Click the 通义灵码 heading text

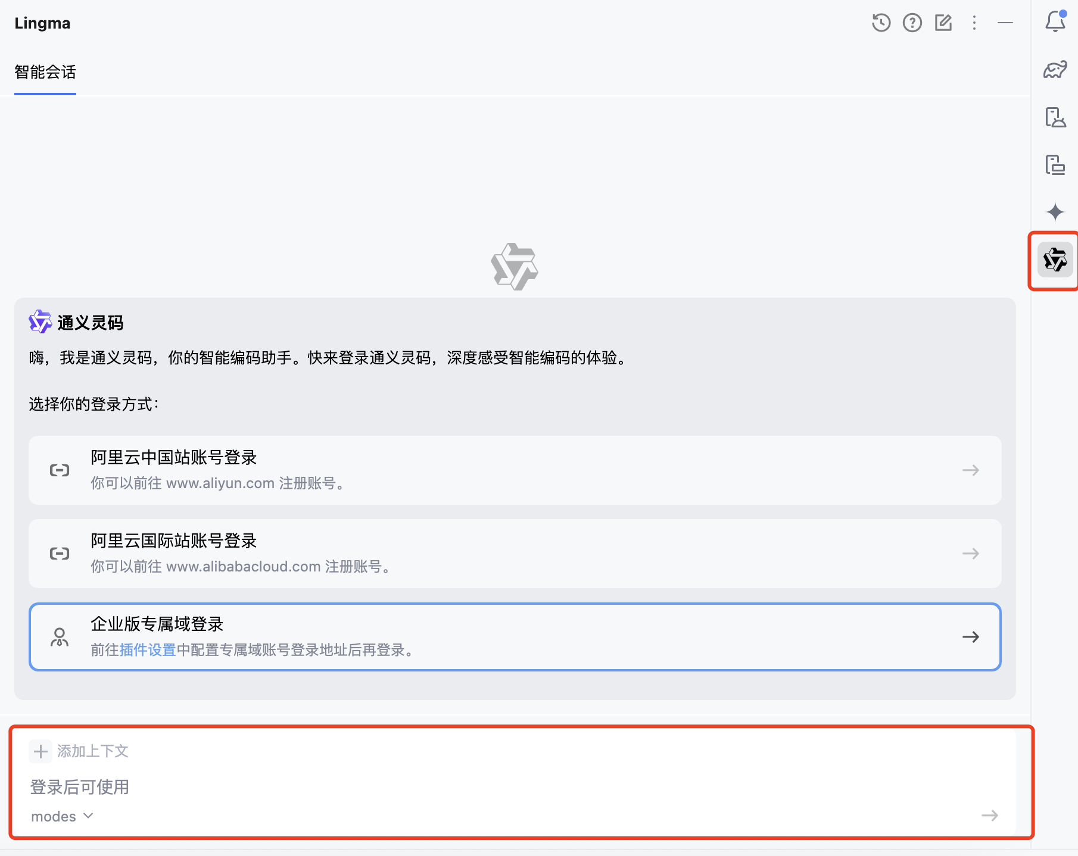coord(91,323)
